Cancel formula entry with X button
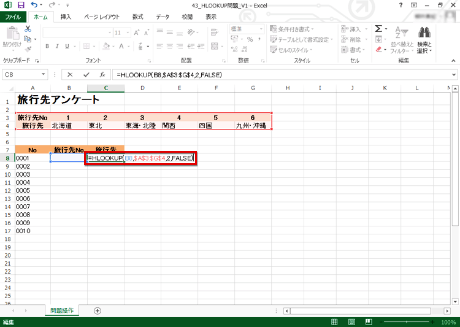 [x=70, y=75]
